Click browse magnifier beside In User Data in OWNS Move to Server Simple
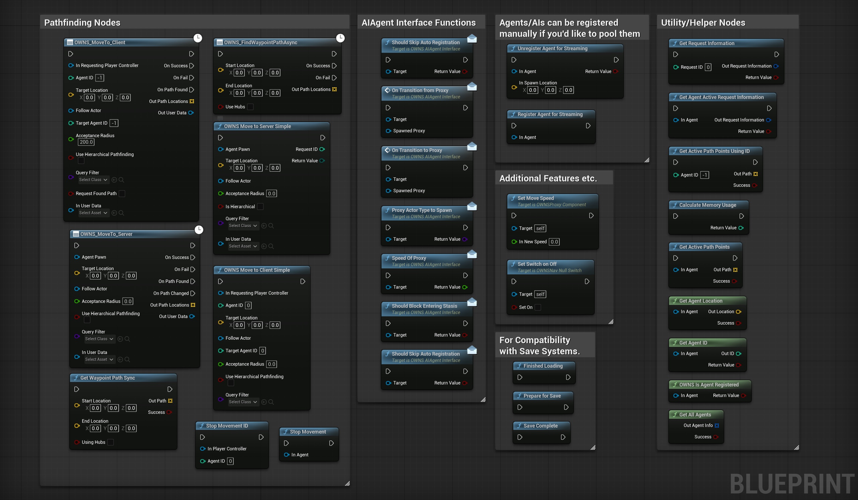The width and height of the screenshot is (858, 500). [271, 246]
